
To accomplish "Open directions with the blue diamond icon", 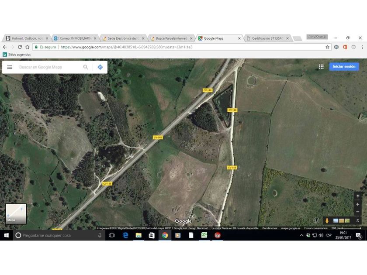I will [100, 67].
